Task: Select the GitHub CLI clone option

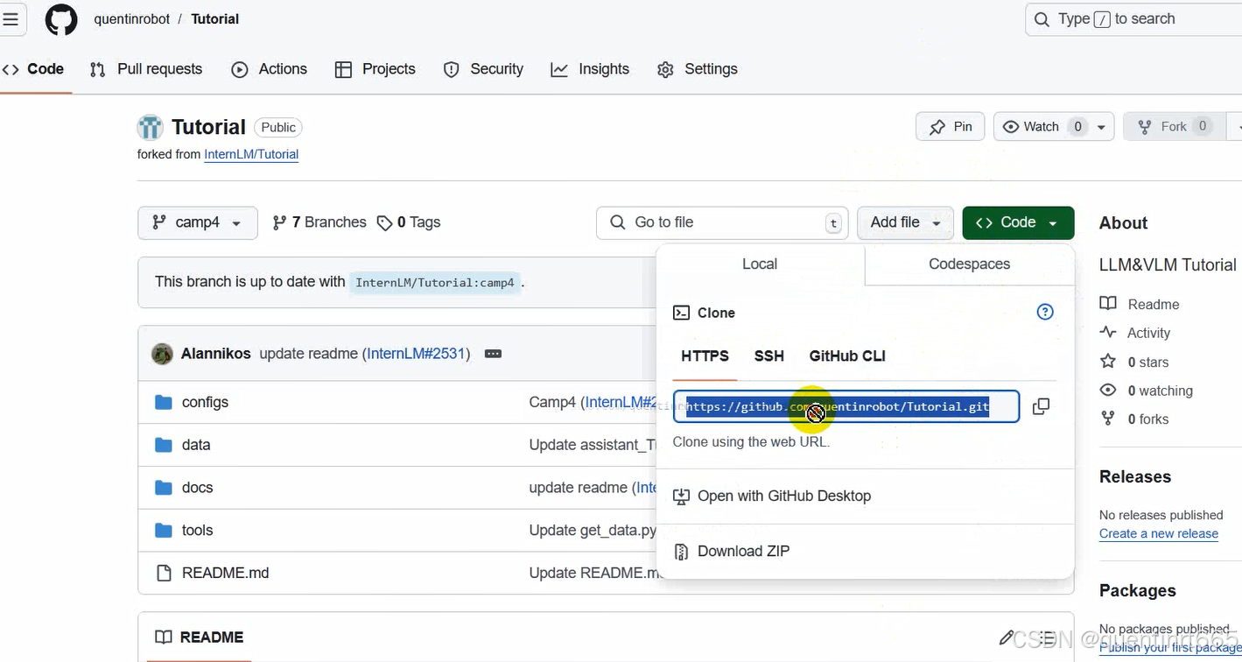Action: [847, 356]
